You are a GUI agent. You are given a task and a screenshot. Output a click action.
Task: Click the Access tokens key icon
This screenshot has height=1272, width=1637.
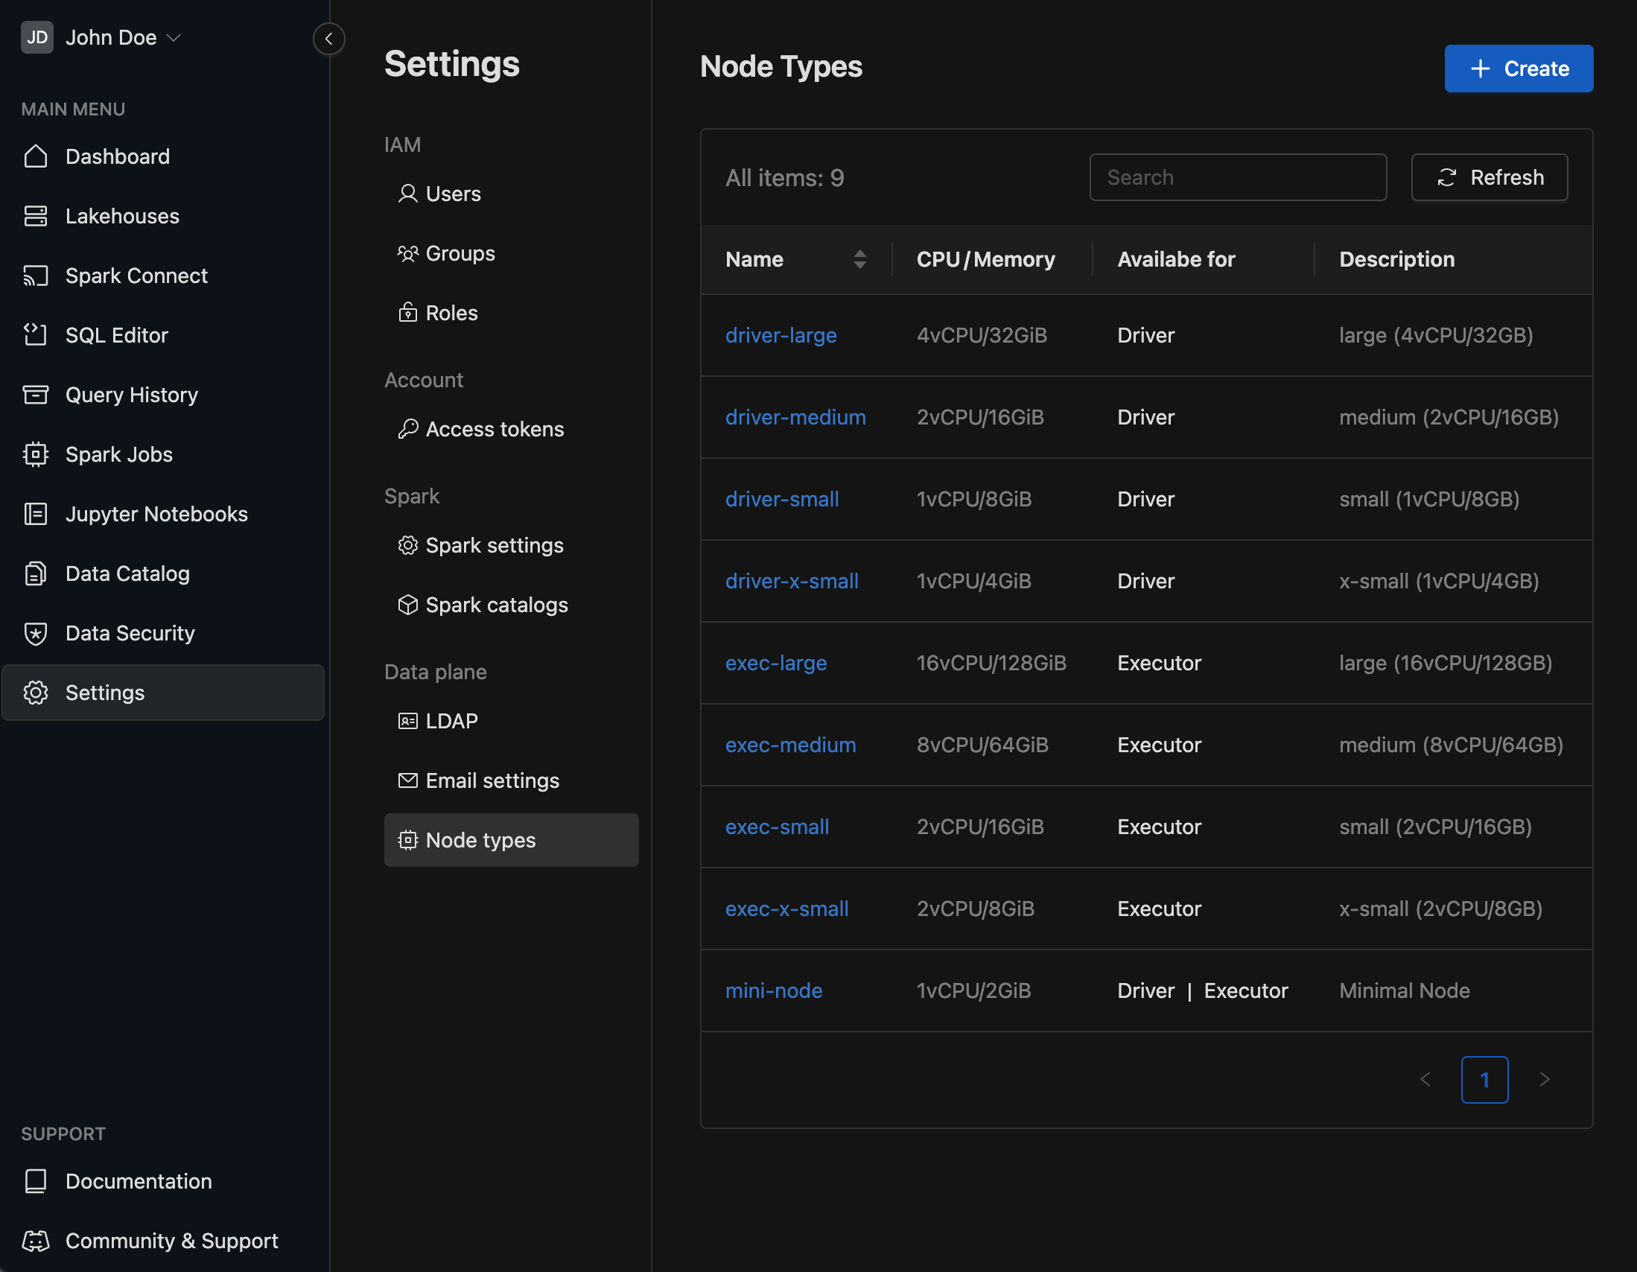(x=407, y=429)
